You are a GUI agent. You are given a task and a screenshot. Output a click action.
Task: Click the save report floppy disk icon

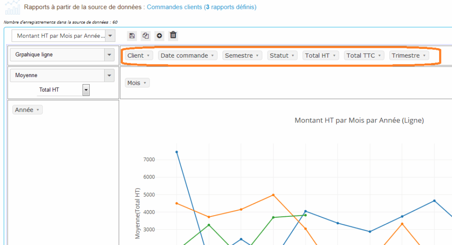132,36
